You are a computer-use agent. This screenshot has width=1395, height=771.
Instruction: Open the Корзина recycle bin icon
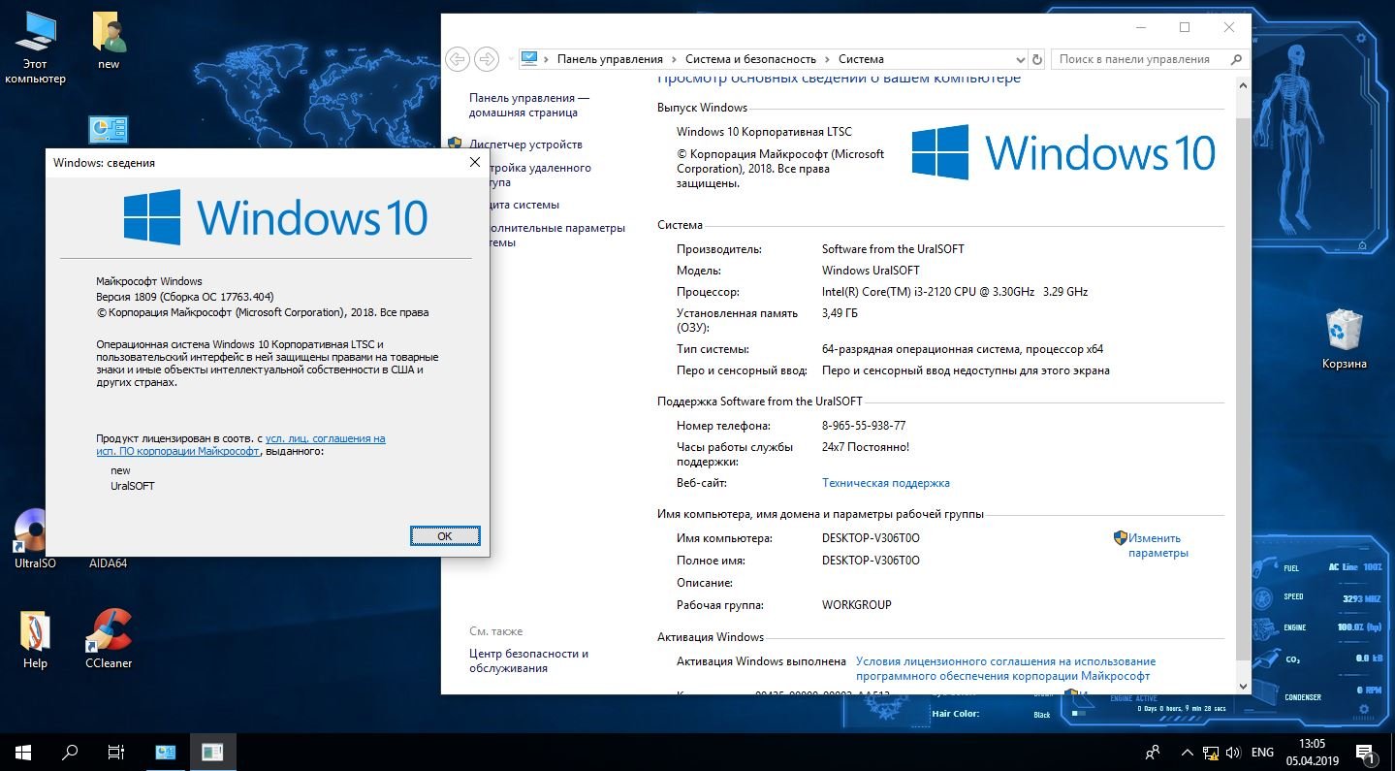(1344, 339)
